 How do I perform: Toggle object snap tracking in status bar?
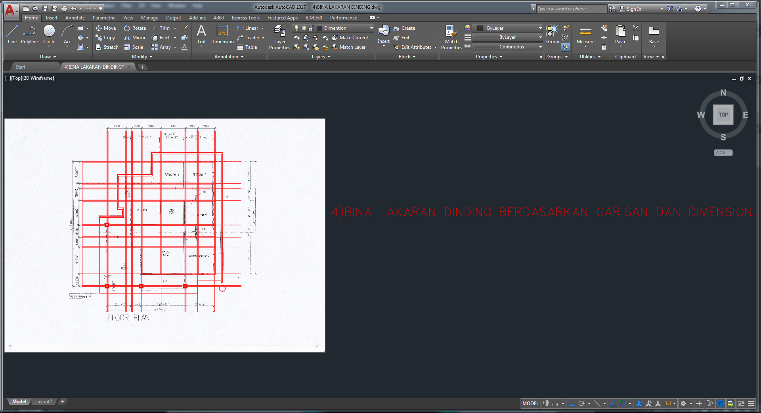point(613,403)
